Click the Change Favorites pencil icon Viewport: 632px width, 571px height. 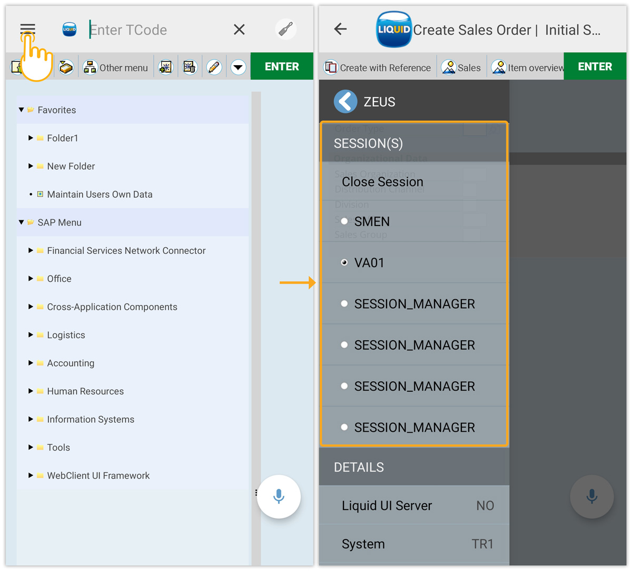tap(214, 67)
